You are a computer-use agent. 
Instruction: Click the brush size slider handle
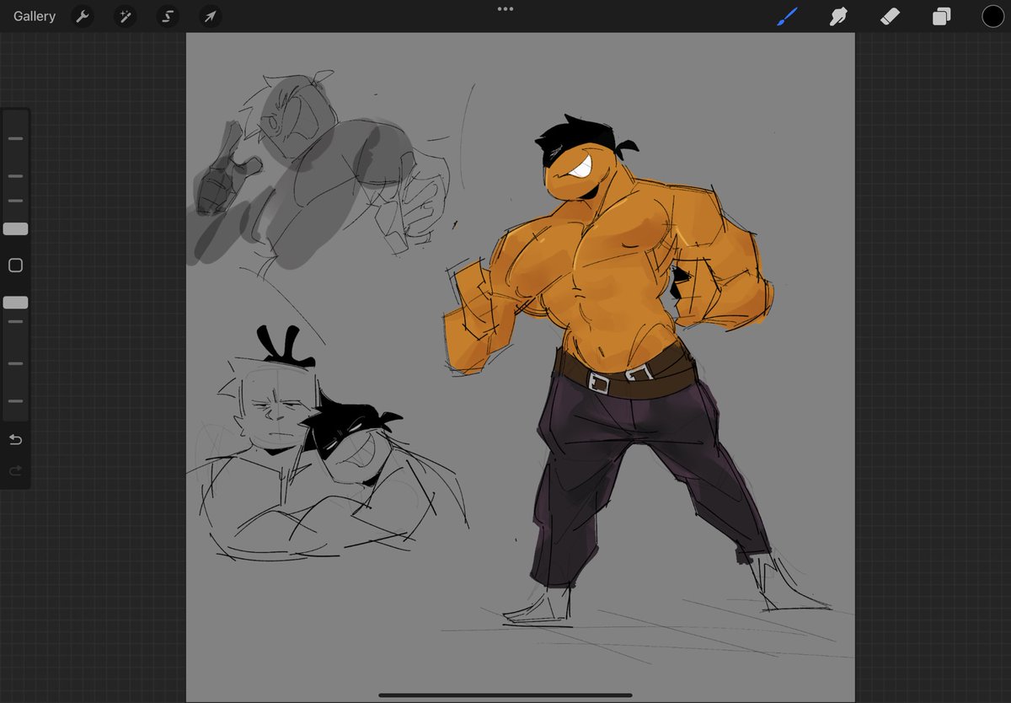[x=15, y=228]
